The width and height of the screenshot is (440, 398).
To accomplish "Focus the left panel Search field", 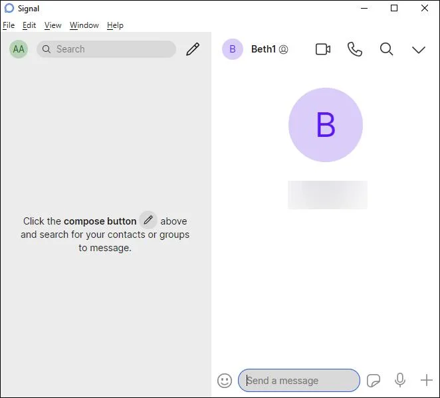I will (106, 49).
